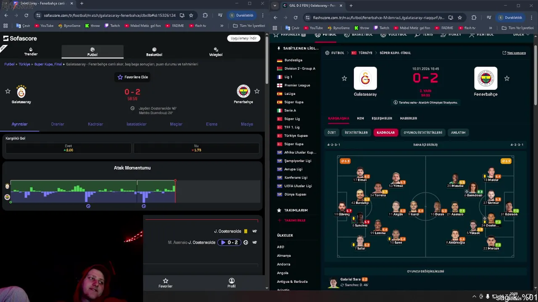This screenshot has height=302, width=538.
Task: Open Favoriler in Sofascore bottom bar
Action: click(x=165, y=283)
